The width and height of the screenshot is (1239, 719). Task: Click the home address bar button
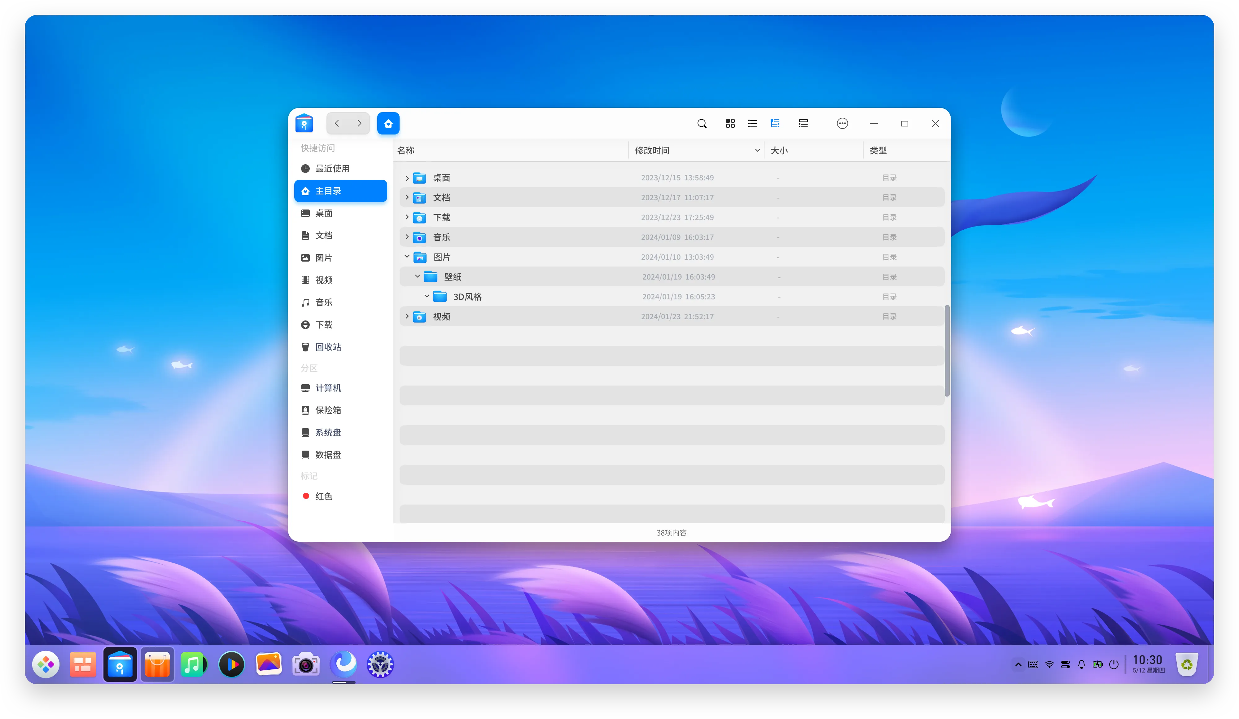click(388, 123)
